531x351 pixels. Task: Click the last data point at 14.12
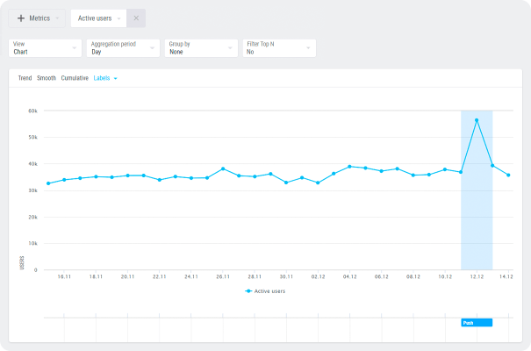[508, 175]
